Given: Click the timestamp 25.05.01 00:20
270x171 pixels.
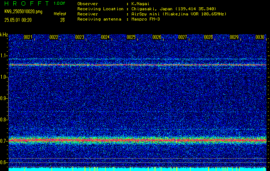Looking at the screenshot, I should [x=18, y=20].
